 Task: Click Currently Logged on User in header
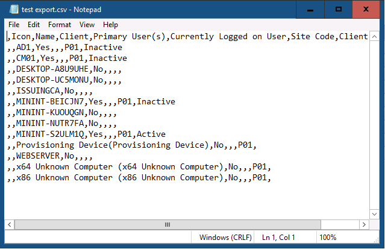[230, 37]
